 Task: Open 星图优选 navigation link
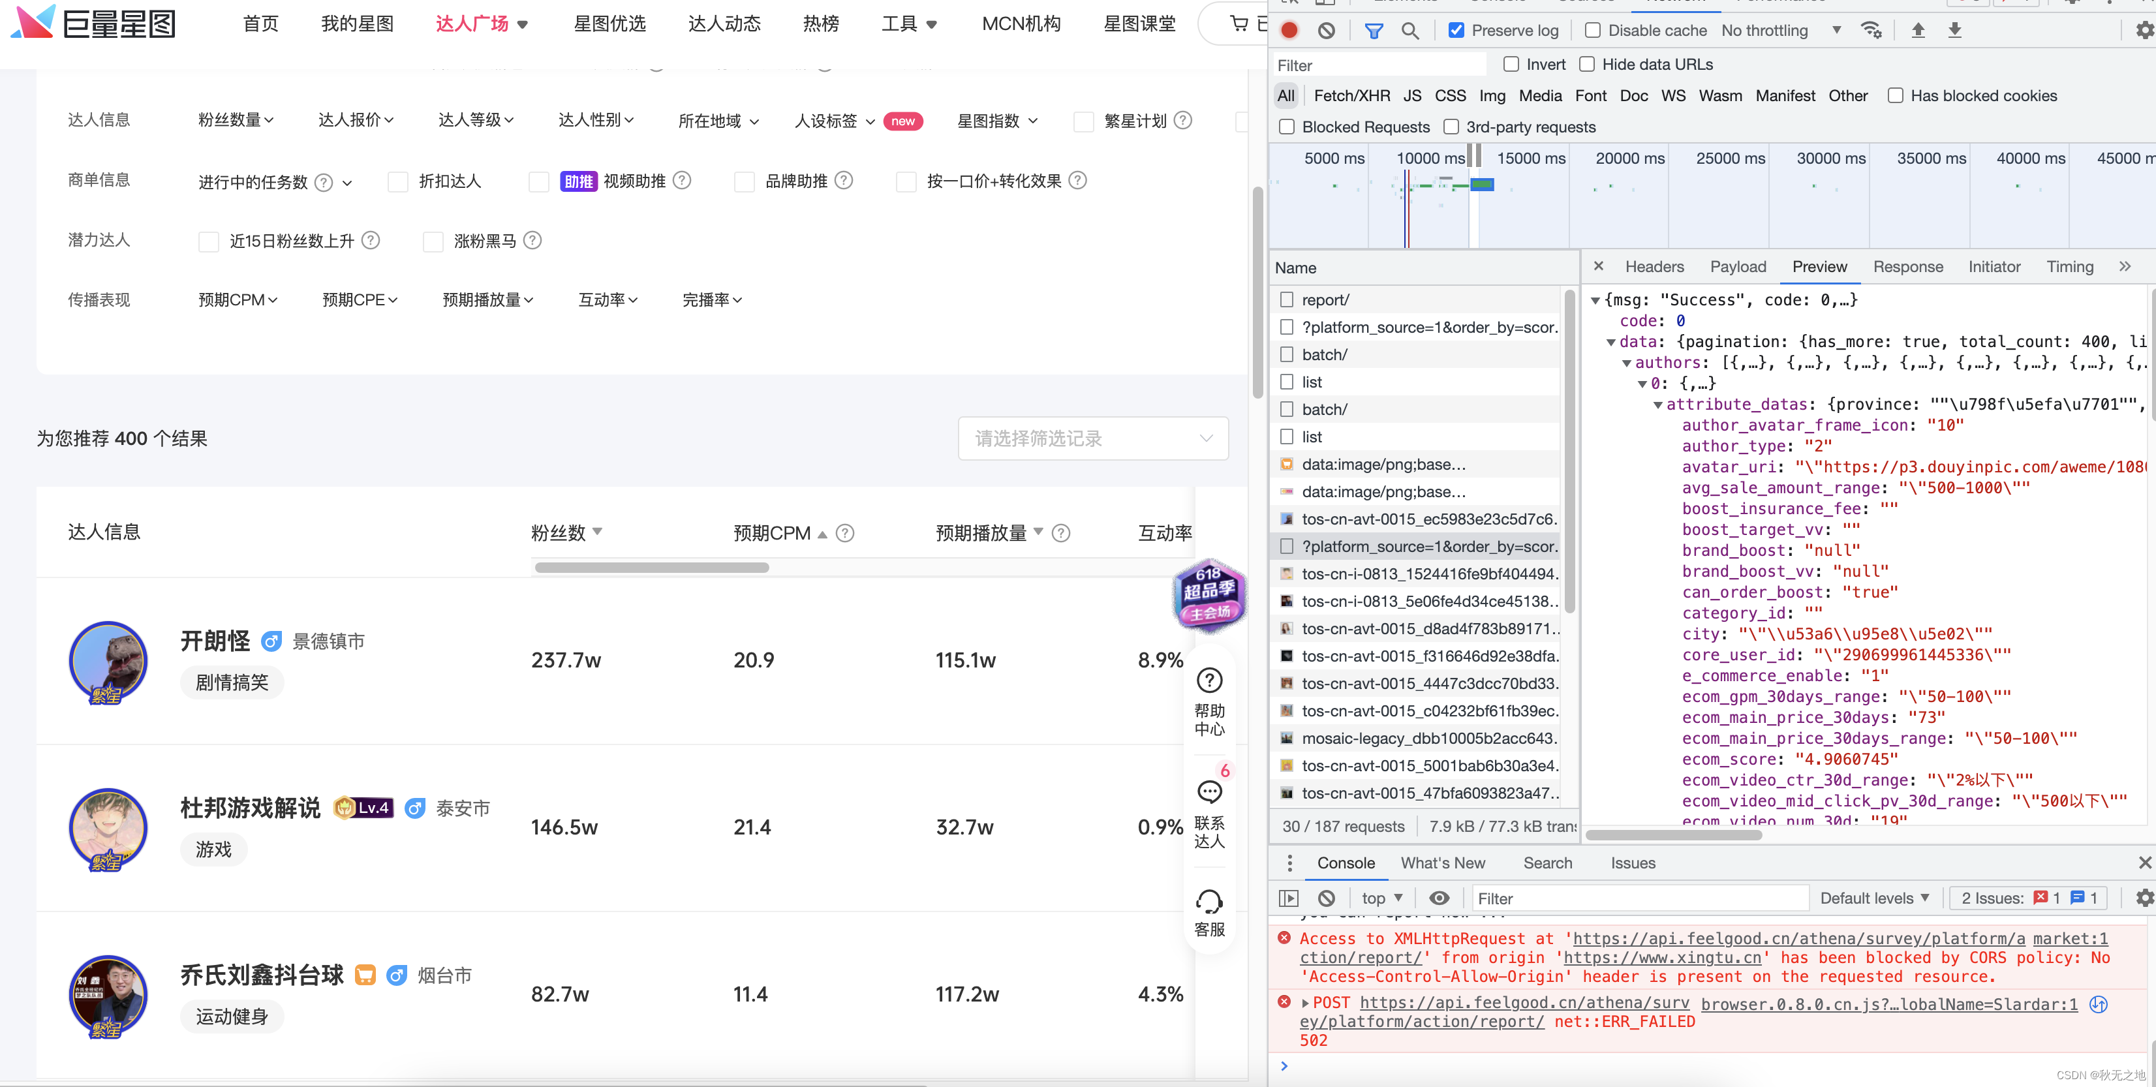(x=609, y=23)
